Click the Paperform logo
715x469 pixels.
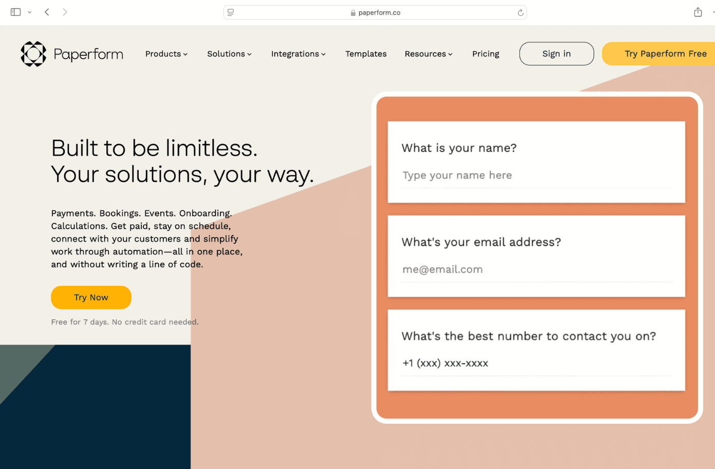(71, 53)
